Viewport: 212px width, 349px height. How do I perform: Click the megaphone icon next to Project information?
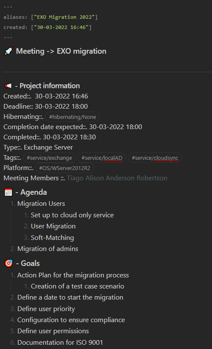tap(8, 86)
